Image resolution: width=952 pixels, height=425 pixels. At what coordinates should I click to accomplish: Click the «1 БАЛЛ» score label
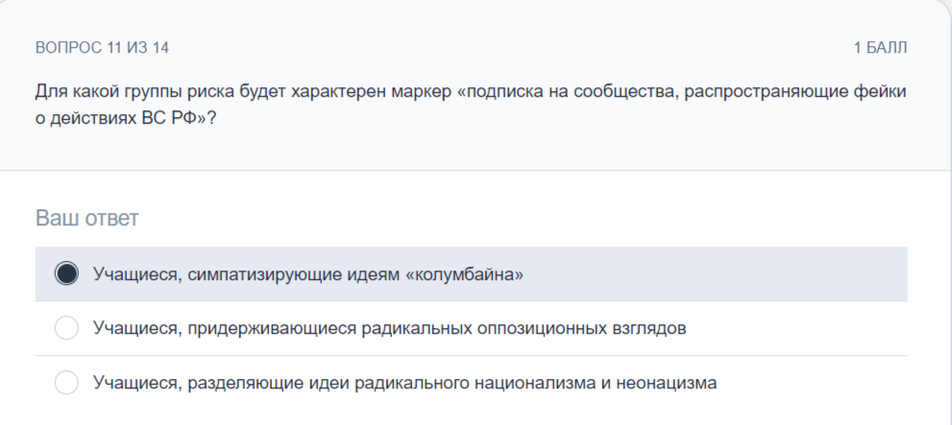click(x=880, y=47)
